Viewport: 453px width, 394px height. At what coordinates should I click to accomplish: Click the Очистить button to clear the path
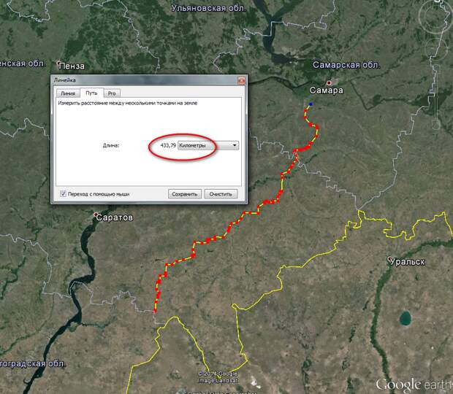(221, 194)
